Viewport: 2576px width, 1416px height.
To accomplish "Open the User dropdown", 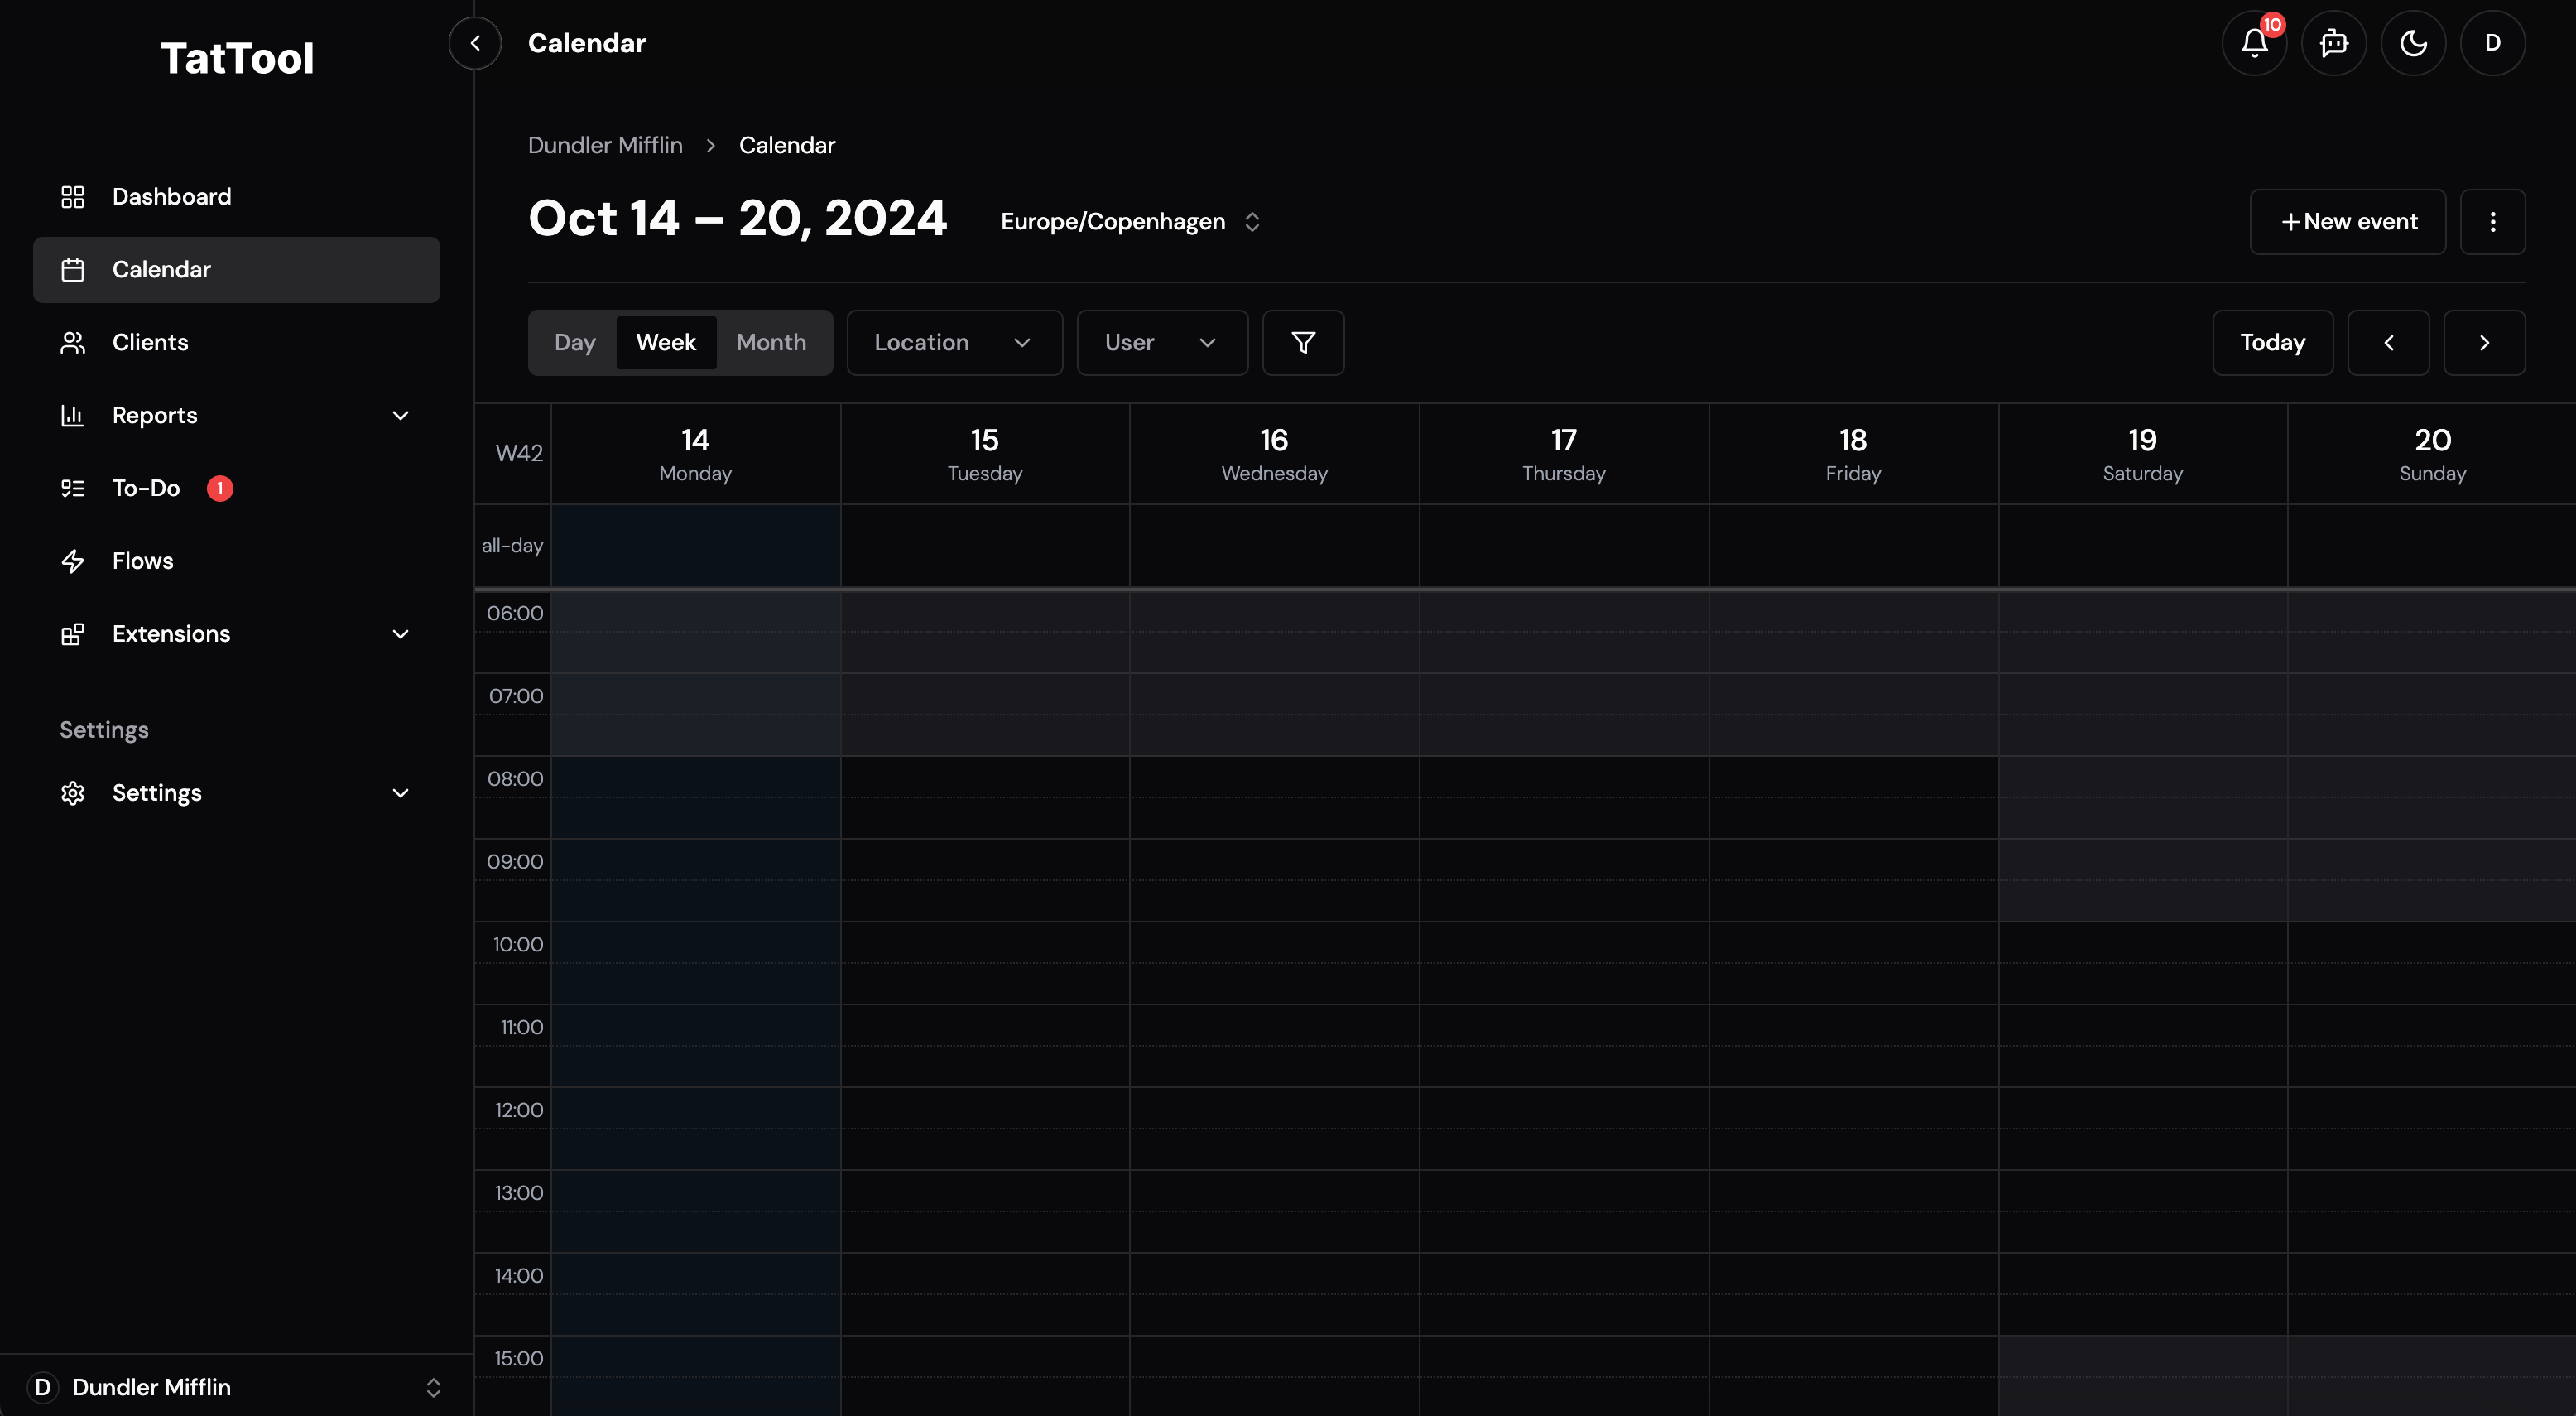I will tap(1162, 344).
